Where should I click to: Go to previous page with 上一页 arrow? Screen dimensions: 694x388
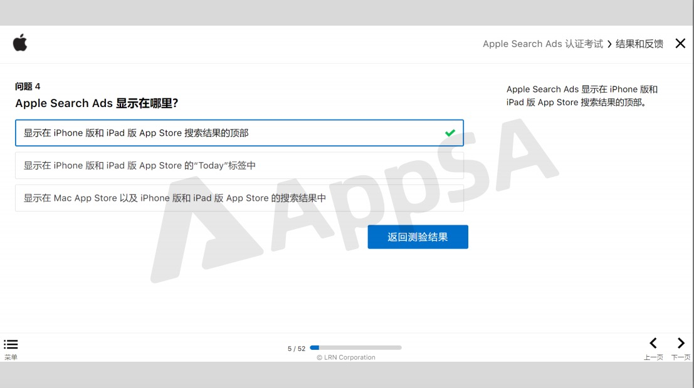click(653, 344)
